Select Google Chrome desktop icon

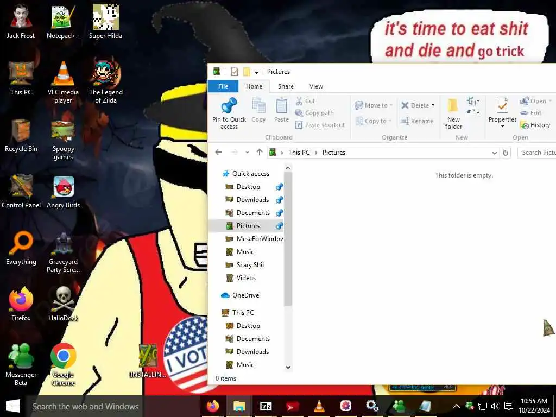(x=63, y=364)
